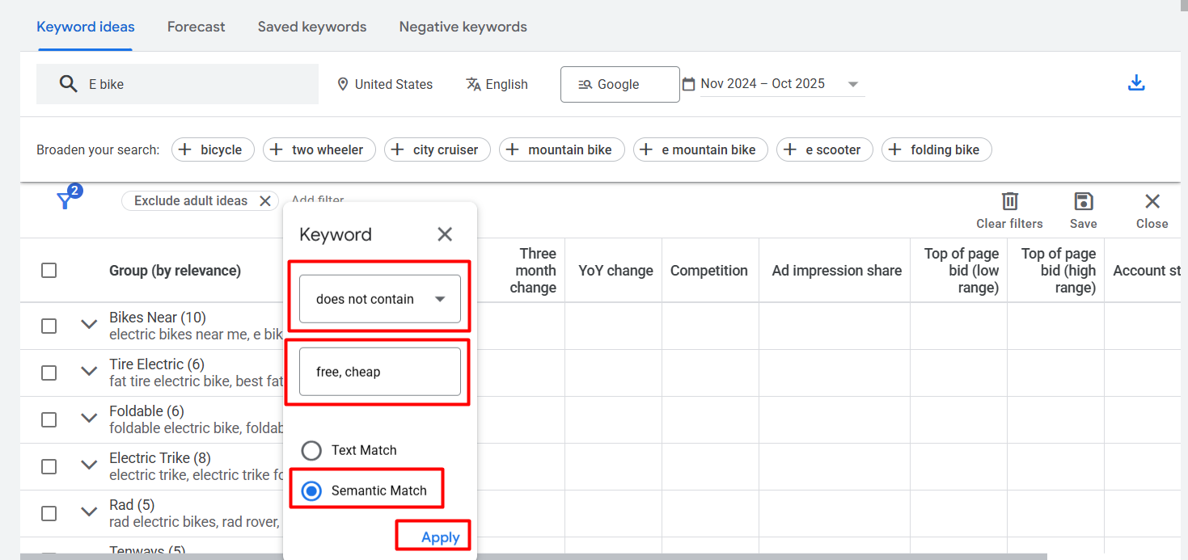The width and height of the screenshot is (1188, 560).
Task: Remove the Exclude adult ideas filter chip
Action: 264,201
